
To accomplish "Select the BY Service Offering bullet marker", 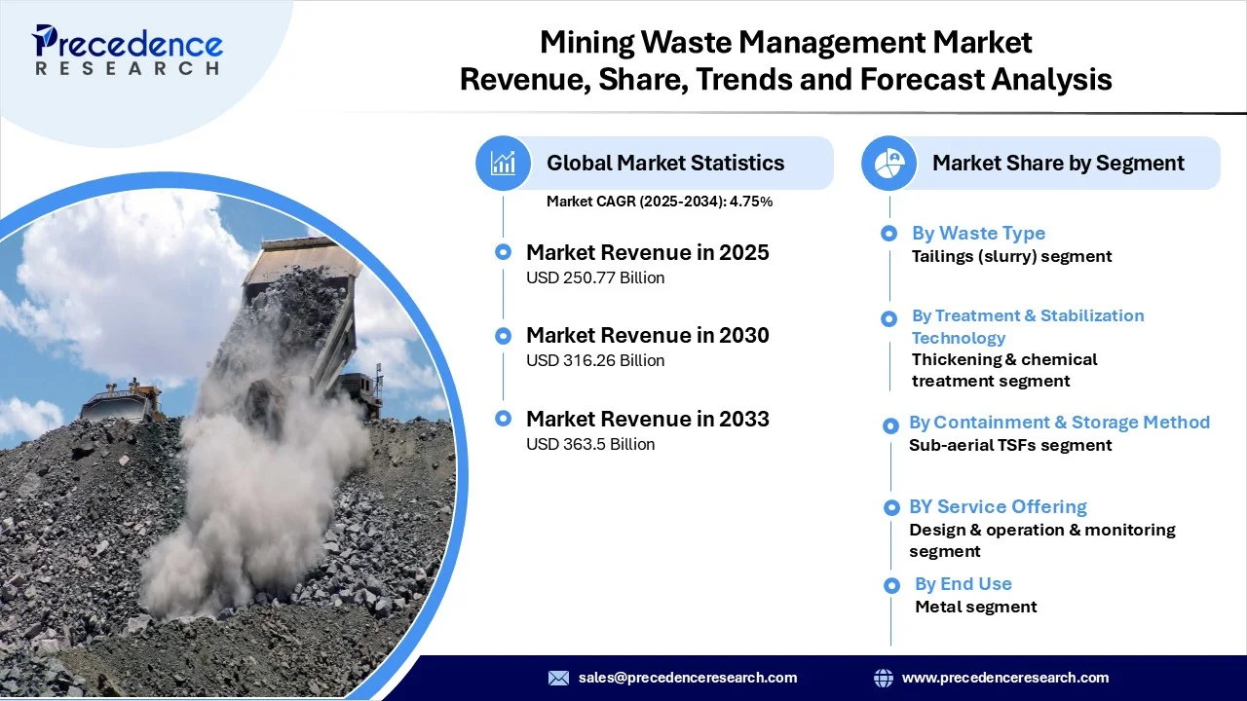I will pos(890,507).
